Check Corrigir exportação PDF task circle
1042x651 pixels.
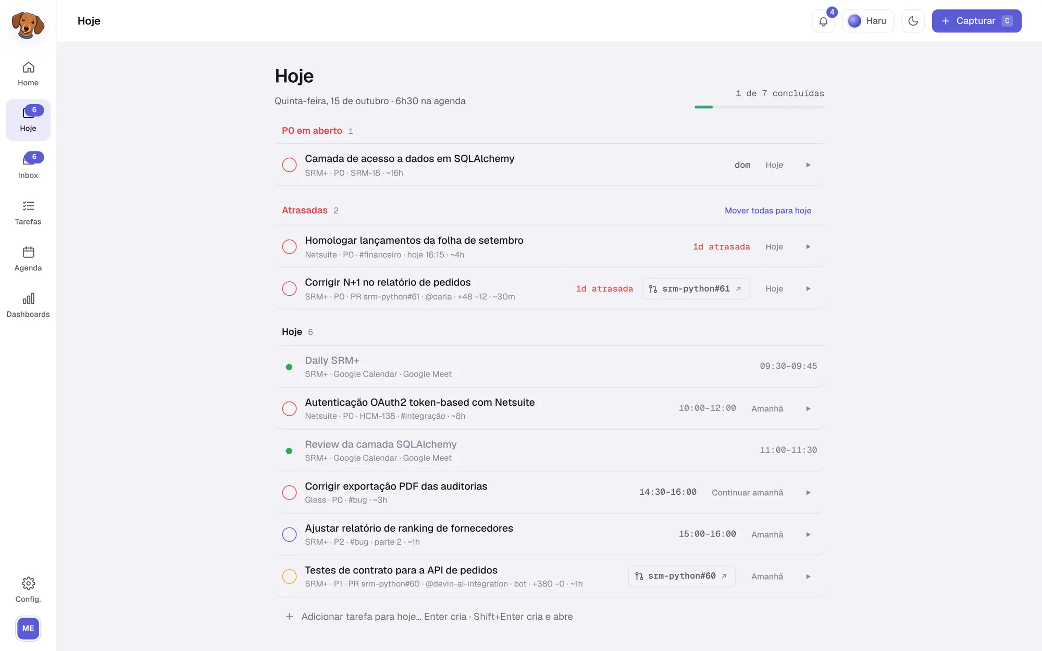289,493
